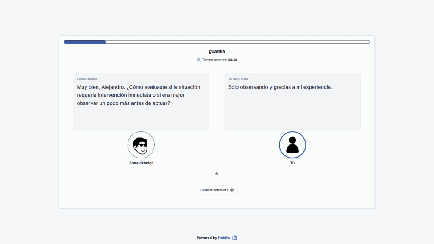Click the "guardia" interview title

(x=217, y=51)
